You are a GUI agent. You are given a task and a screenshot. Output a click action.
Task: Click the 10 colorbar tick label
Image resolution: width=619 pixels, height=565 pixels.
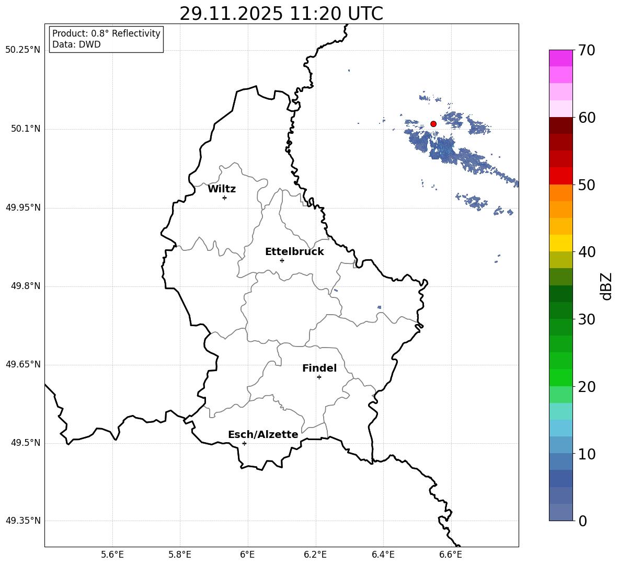click(x=587, y=454)
